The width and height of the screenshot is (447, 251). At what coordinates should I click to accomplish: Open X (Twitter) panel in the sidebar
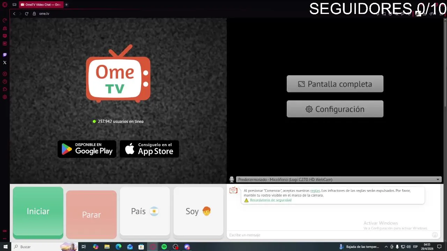5,62
